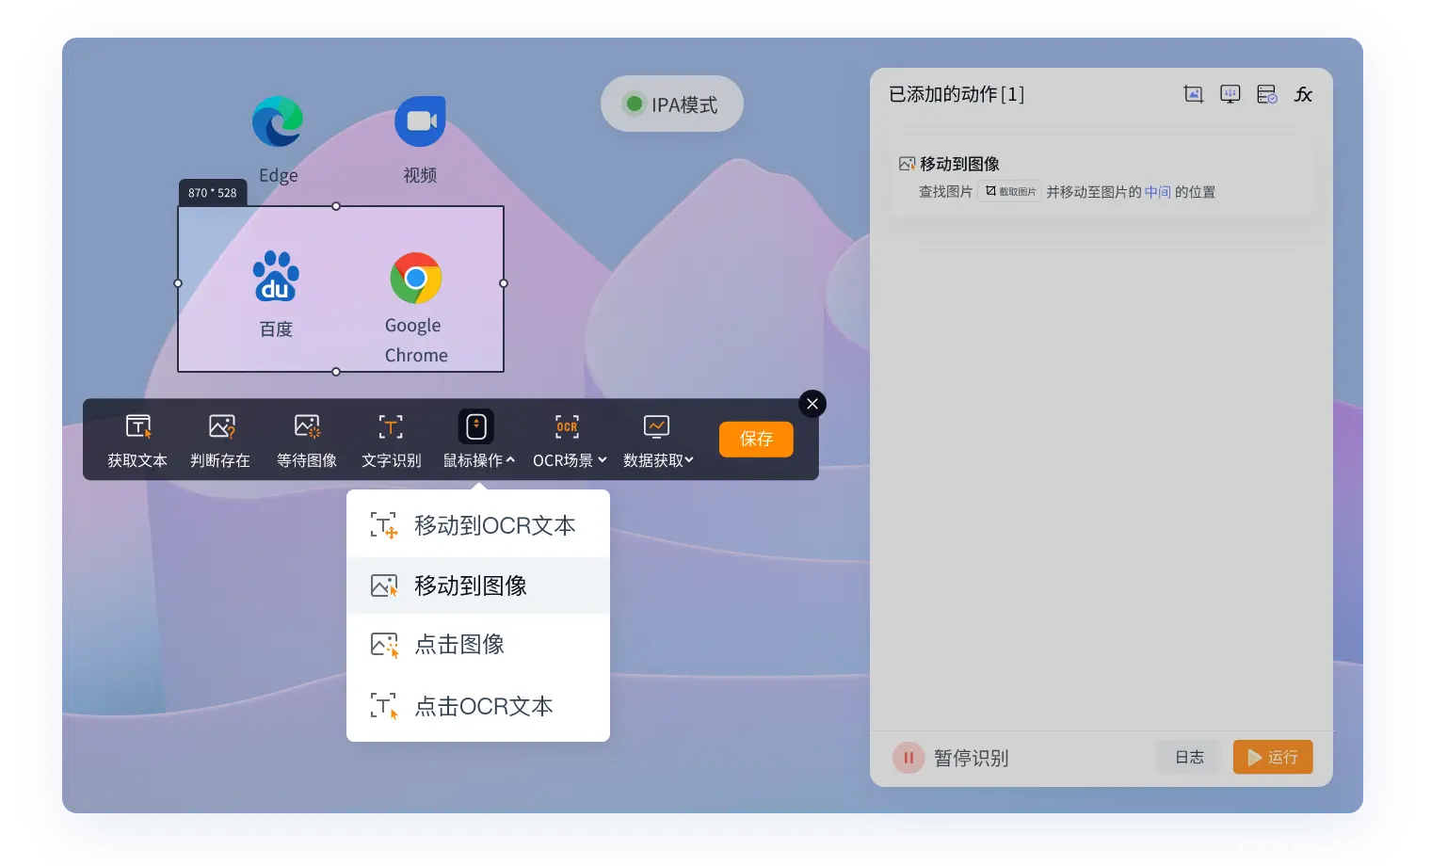Open the 视频 desktop app icon

[420, 122]
